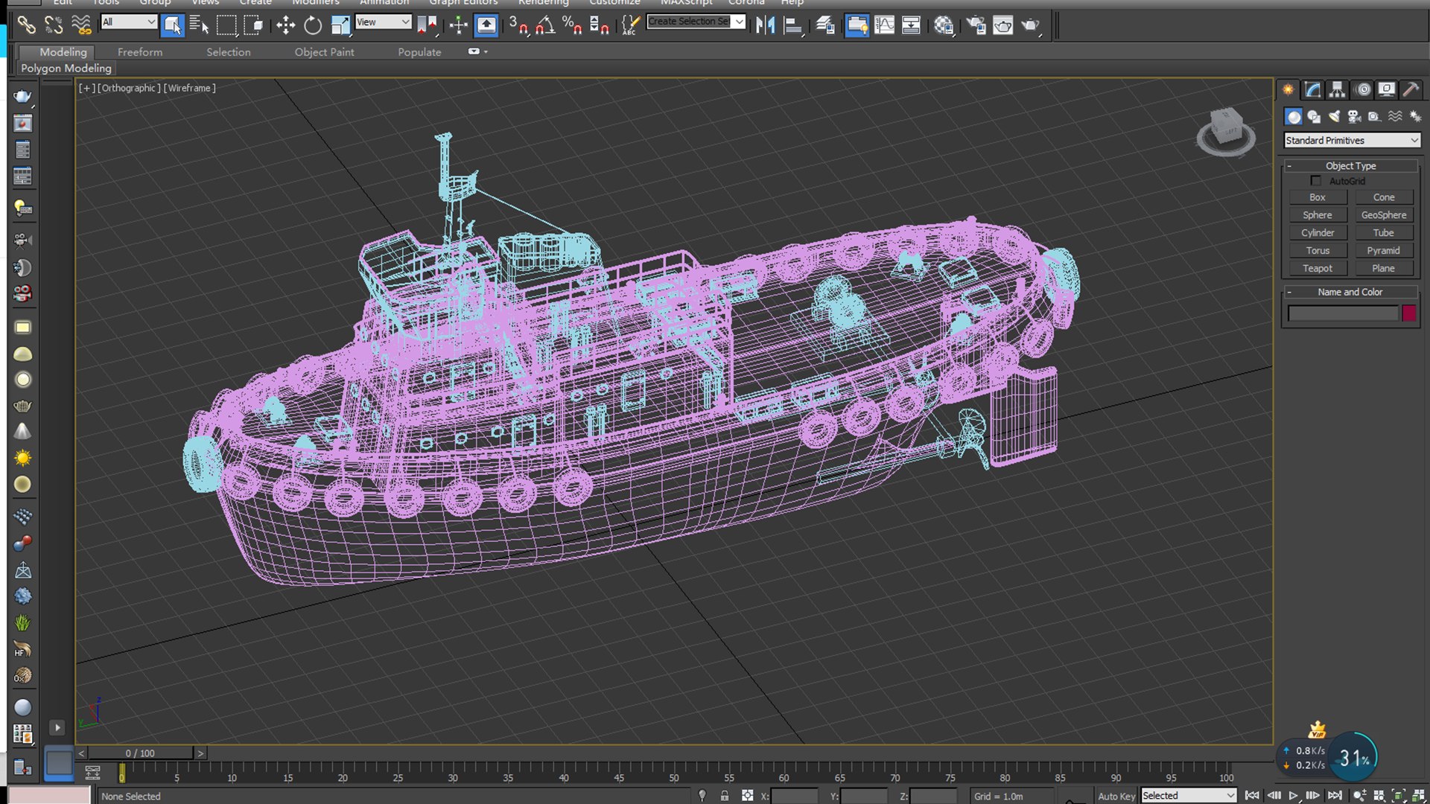The width and height of the screenshot is (1430, 804).
Task: Select the Shapes category icon
Action: (x=1314, y=117)
